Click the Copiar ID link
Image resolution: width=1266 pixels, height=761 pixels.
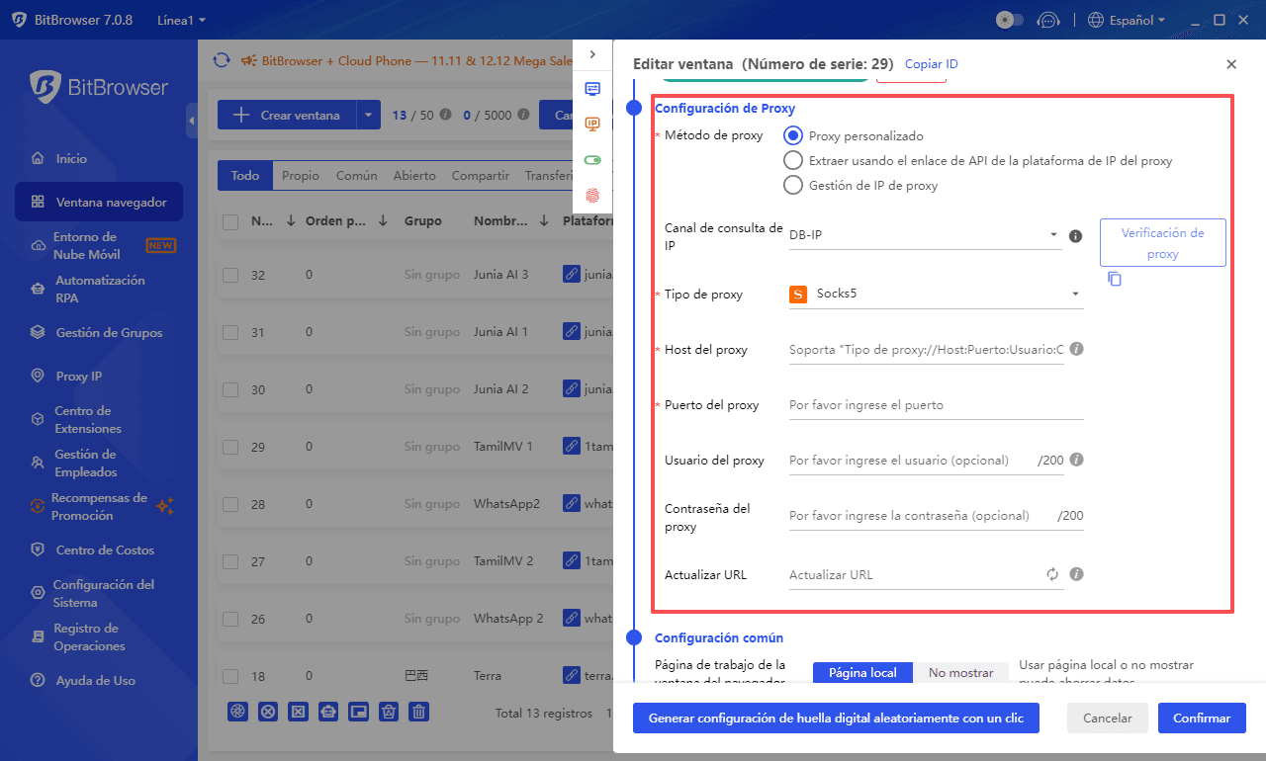(x=931, y=64)
